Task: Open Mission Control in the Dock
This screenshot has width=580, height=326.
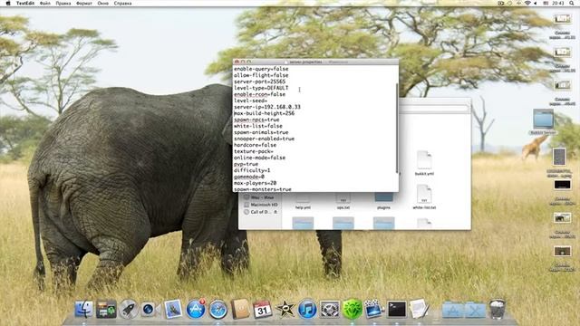Action: click(x=106, y=310)
